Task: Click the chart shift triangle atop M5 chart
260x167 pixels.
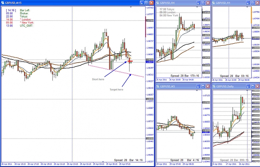Action: coord(197,90)
